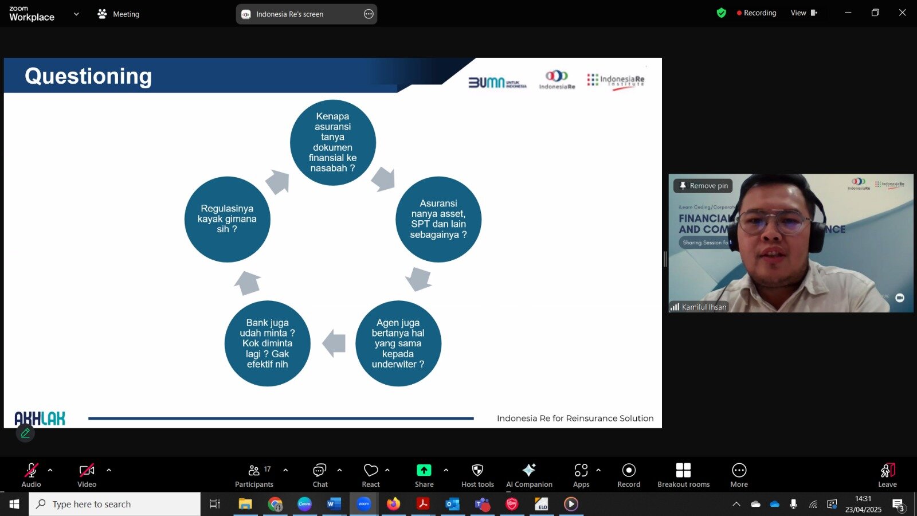The width and height of the screenshot is (917, 516).
Task: Open Windows Start menu
Action: tap(14, 504)
